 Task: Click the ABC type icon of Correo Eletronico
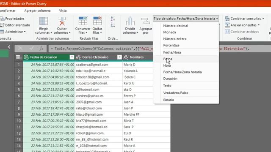tap(78, 57)
